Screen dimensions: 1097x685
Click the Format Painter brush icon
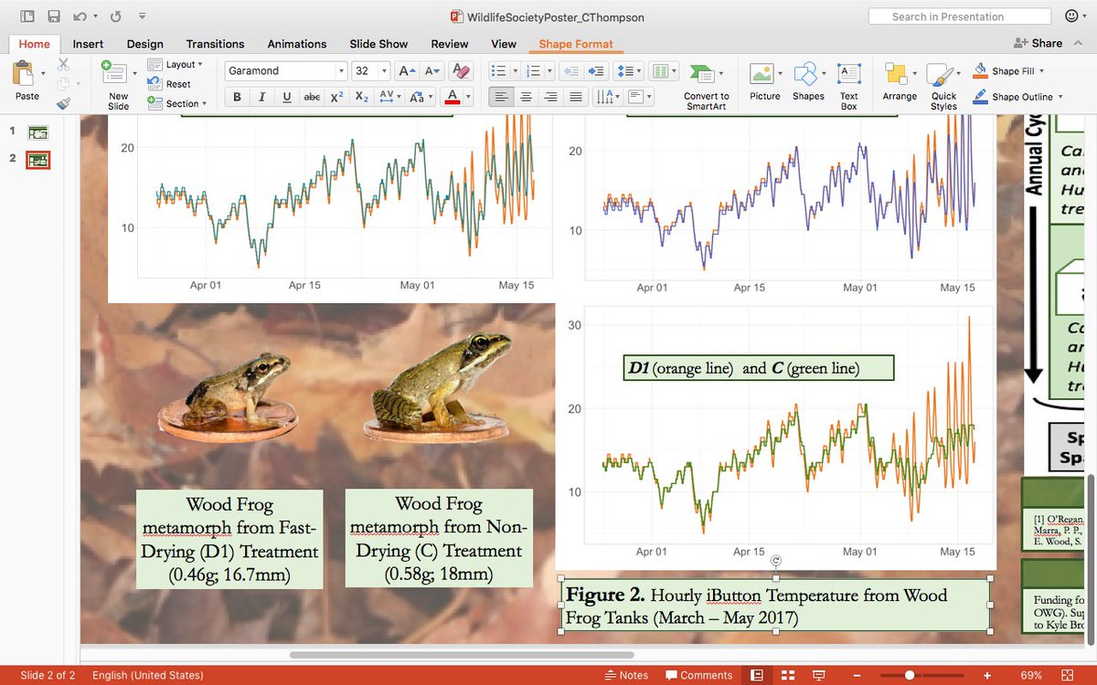tap(63, 102)
